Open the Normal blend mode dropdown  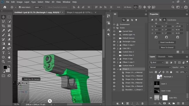(x=160, y=67)
